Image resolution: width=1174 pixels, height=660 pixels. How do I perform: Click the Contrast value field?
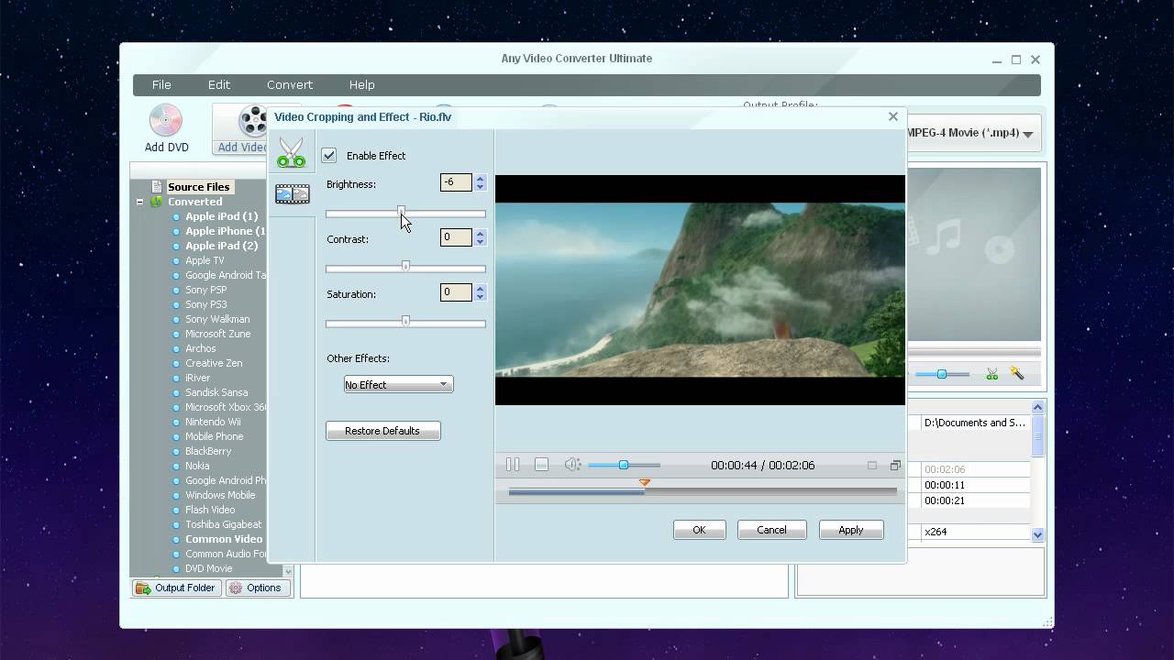(x=456, y=237)
